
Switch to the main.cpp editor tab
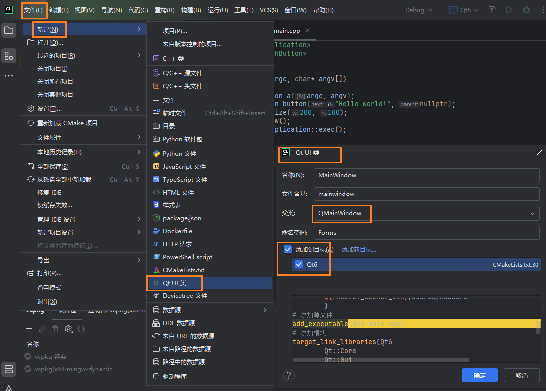(288, 31)
